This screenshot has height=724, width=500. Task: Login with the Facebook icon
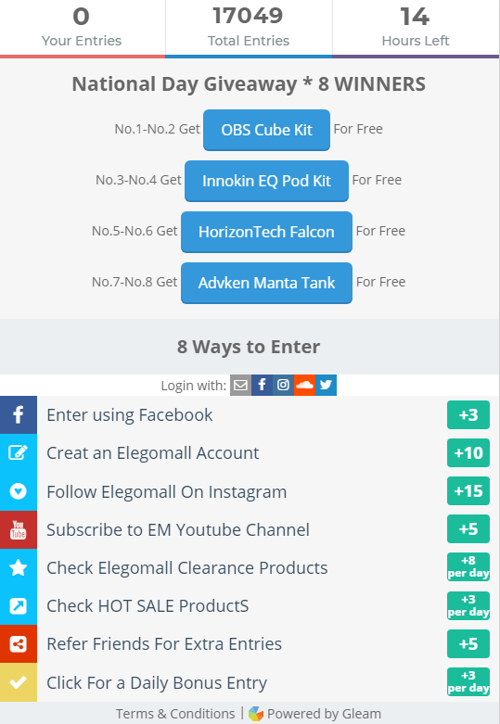[x=262, y=385]
